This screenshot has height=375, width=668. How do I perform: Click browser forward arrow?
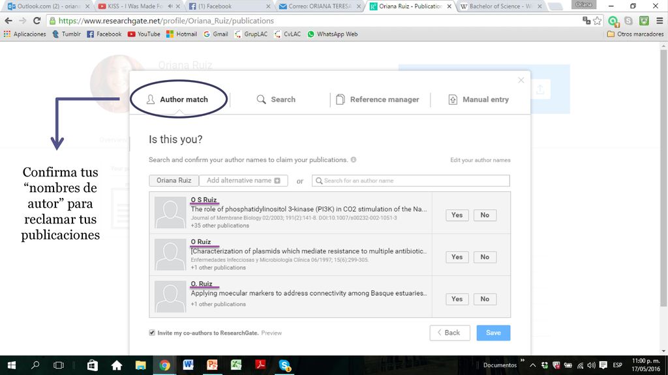pyautogui.click(x=23, y=20)
